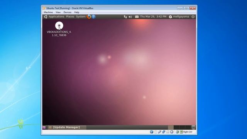Screen dimensions: 247x139
Task: Click the VirtualBox icon in the window title bar
Action: [44, 8]
